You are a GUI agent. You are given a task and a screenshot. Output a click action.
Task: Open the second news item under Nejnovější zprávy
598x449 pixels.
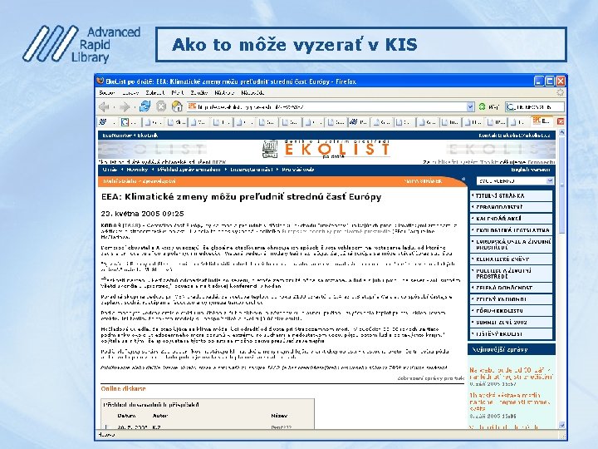coord(509,402)
